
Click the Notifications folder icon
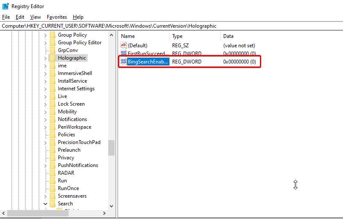52,119
